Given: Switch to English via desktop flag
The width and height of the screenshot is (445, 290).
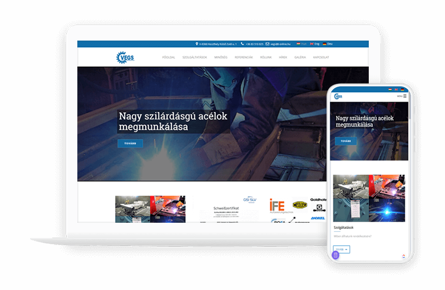Looking at the screenshot, I should [x=311, y=43].
